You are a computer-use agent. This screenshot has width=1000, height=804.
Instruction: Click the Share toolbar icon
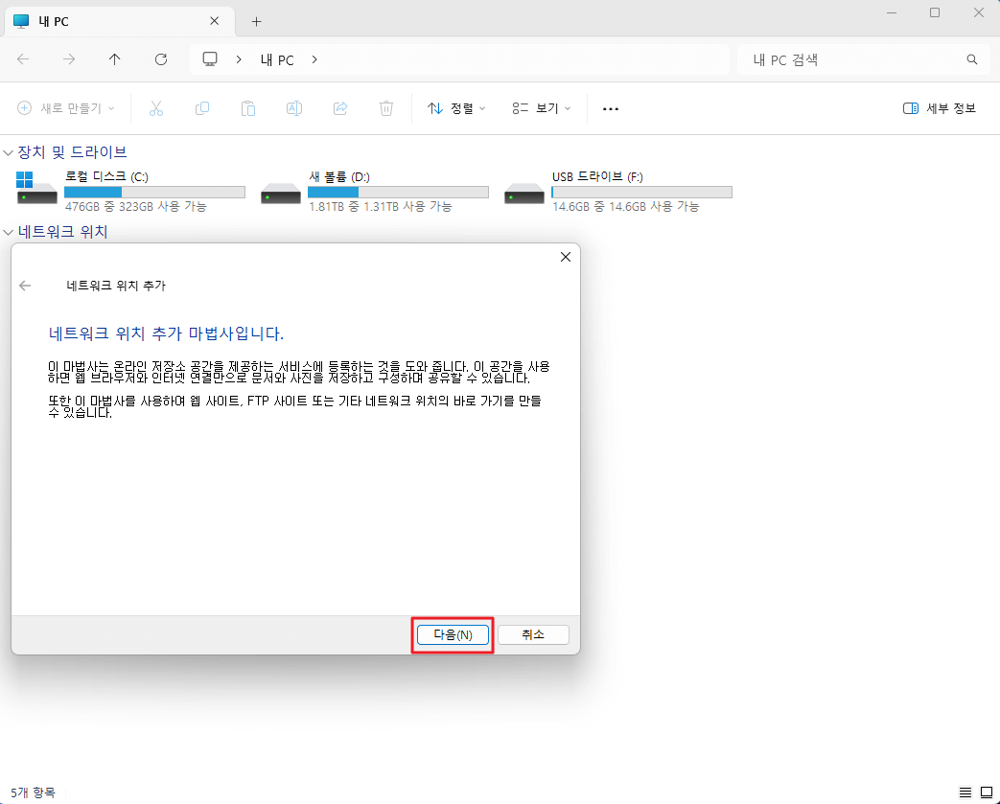pyautogui.click(x=340, y=108)
